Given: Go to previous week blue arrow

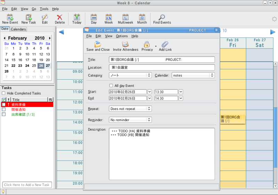Looking at the screenshot, I should 62,32.
